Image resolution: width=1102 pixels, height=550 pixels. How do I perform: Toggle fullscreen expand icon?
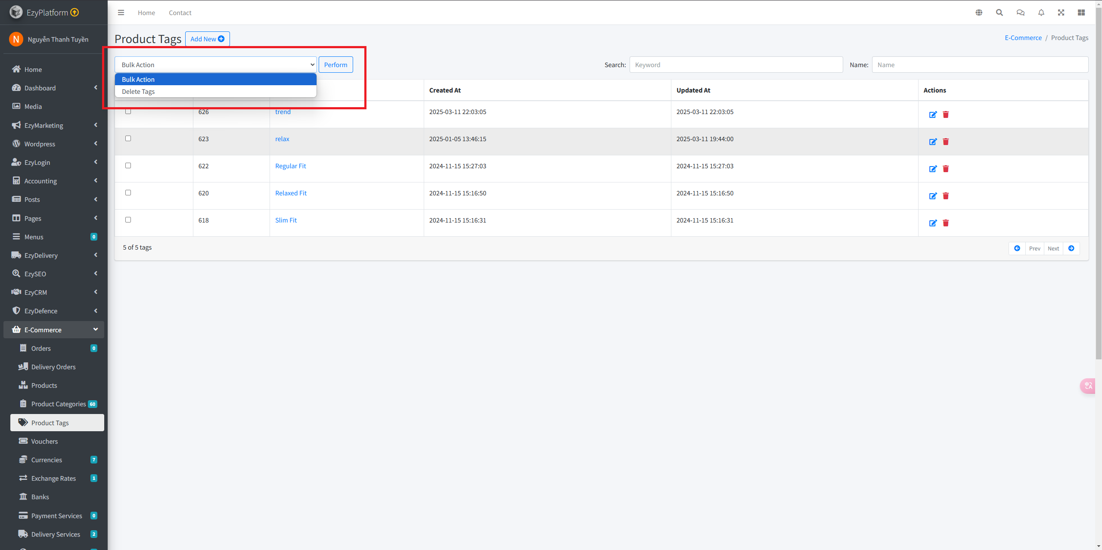point(1061,12)
